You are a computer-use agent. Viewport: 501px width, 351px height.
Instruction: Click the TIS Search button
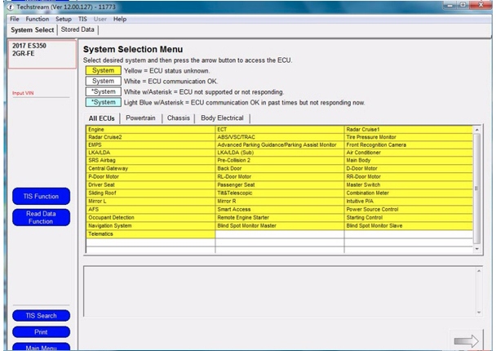tap(41, 316)
